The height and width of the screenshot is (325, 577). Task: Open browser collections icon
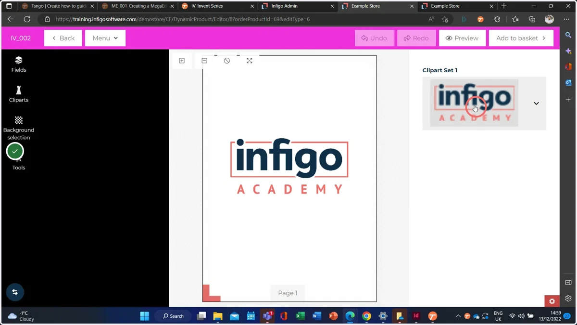coord(532,19)
